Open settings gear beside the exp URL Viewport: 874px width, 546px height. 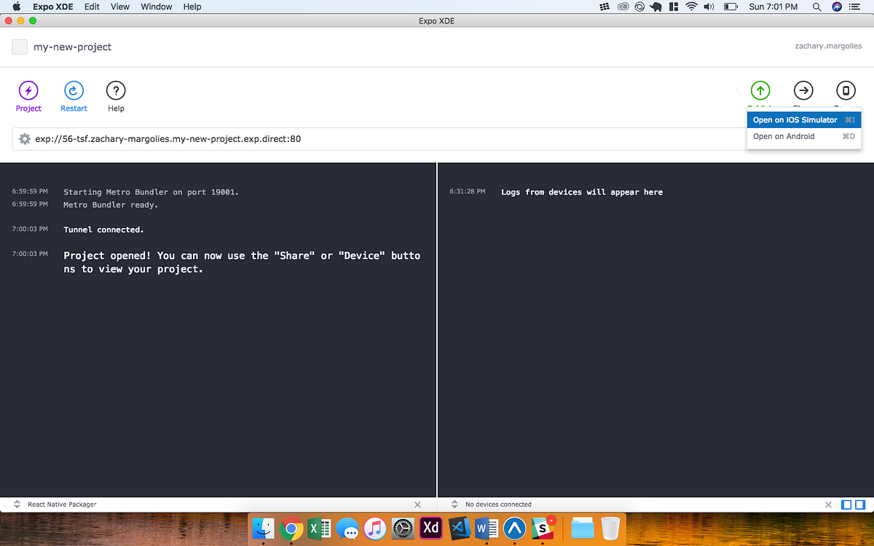(25, 139)
